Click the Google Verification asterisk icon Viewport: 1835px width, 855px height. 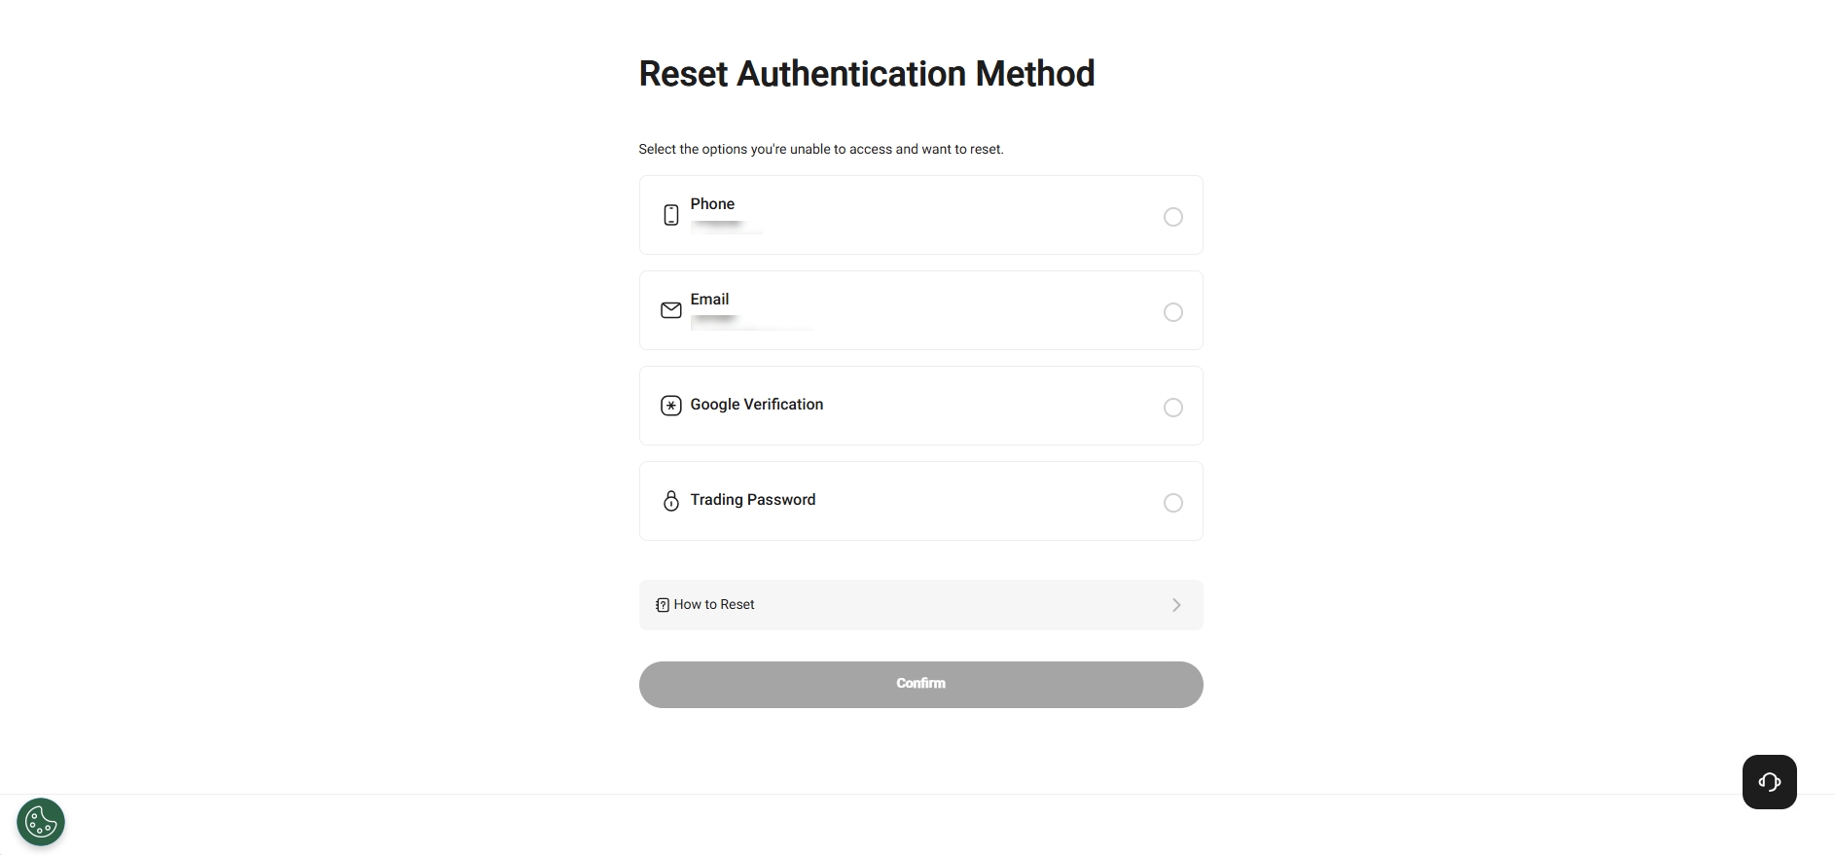pyautogui.click(x=670, y=406)
